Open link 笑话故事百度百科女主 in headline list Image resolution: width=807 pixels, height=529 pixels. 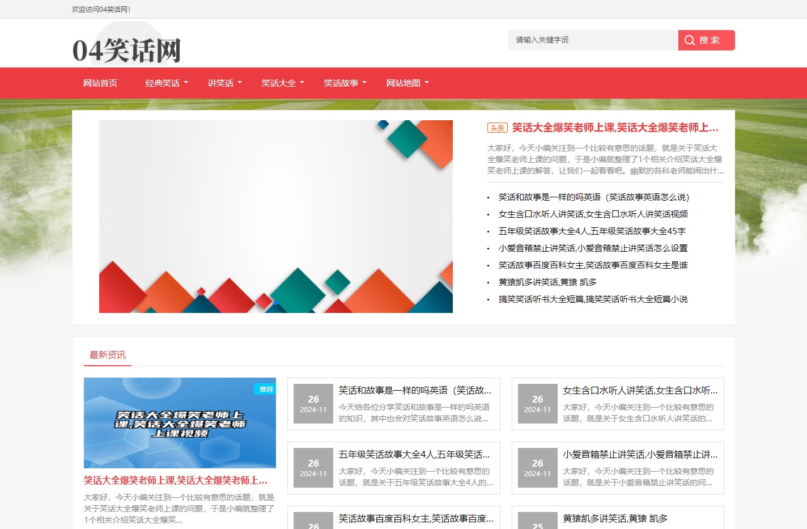[593, 265]
